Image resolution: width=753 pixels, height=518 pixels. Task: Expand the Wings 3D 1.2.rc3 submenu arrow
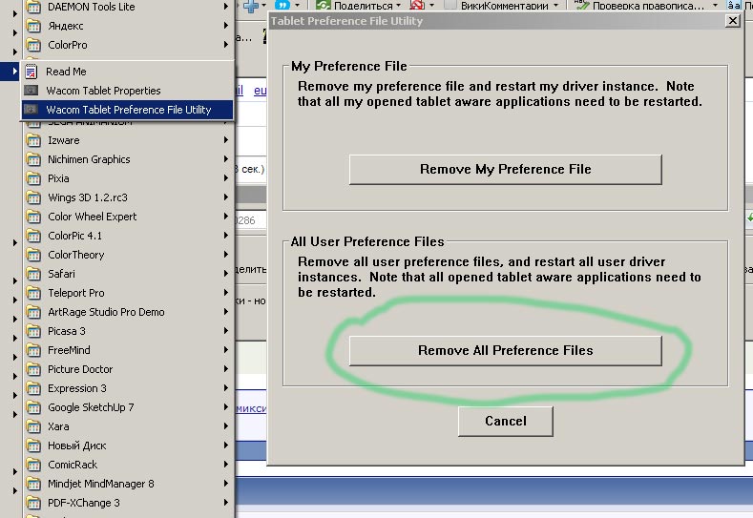[x=225, y=197]
